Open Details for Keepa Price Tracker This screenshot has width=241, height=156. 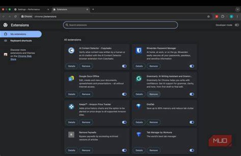click(x=72, y=122)
